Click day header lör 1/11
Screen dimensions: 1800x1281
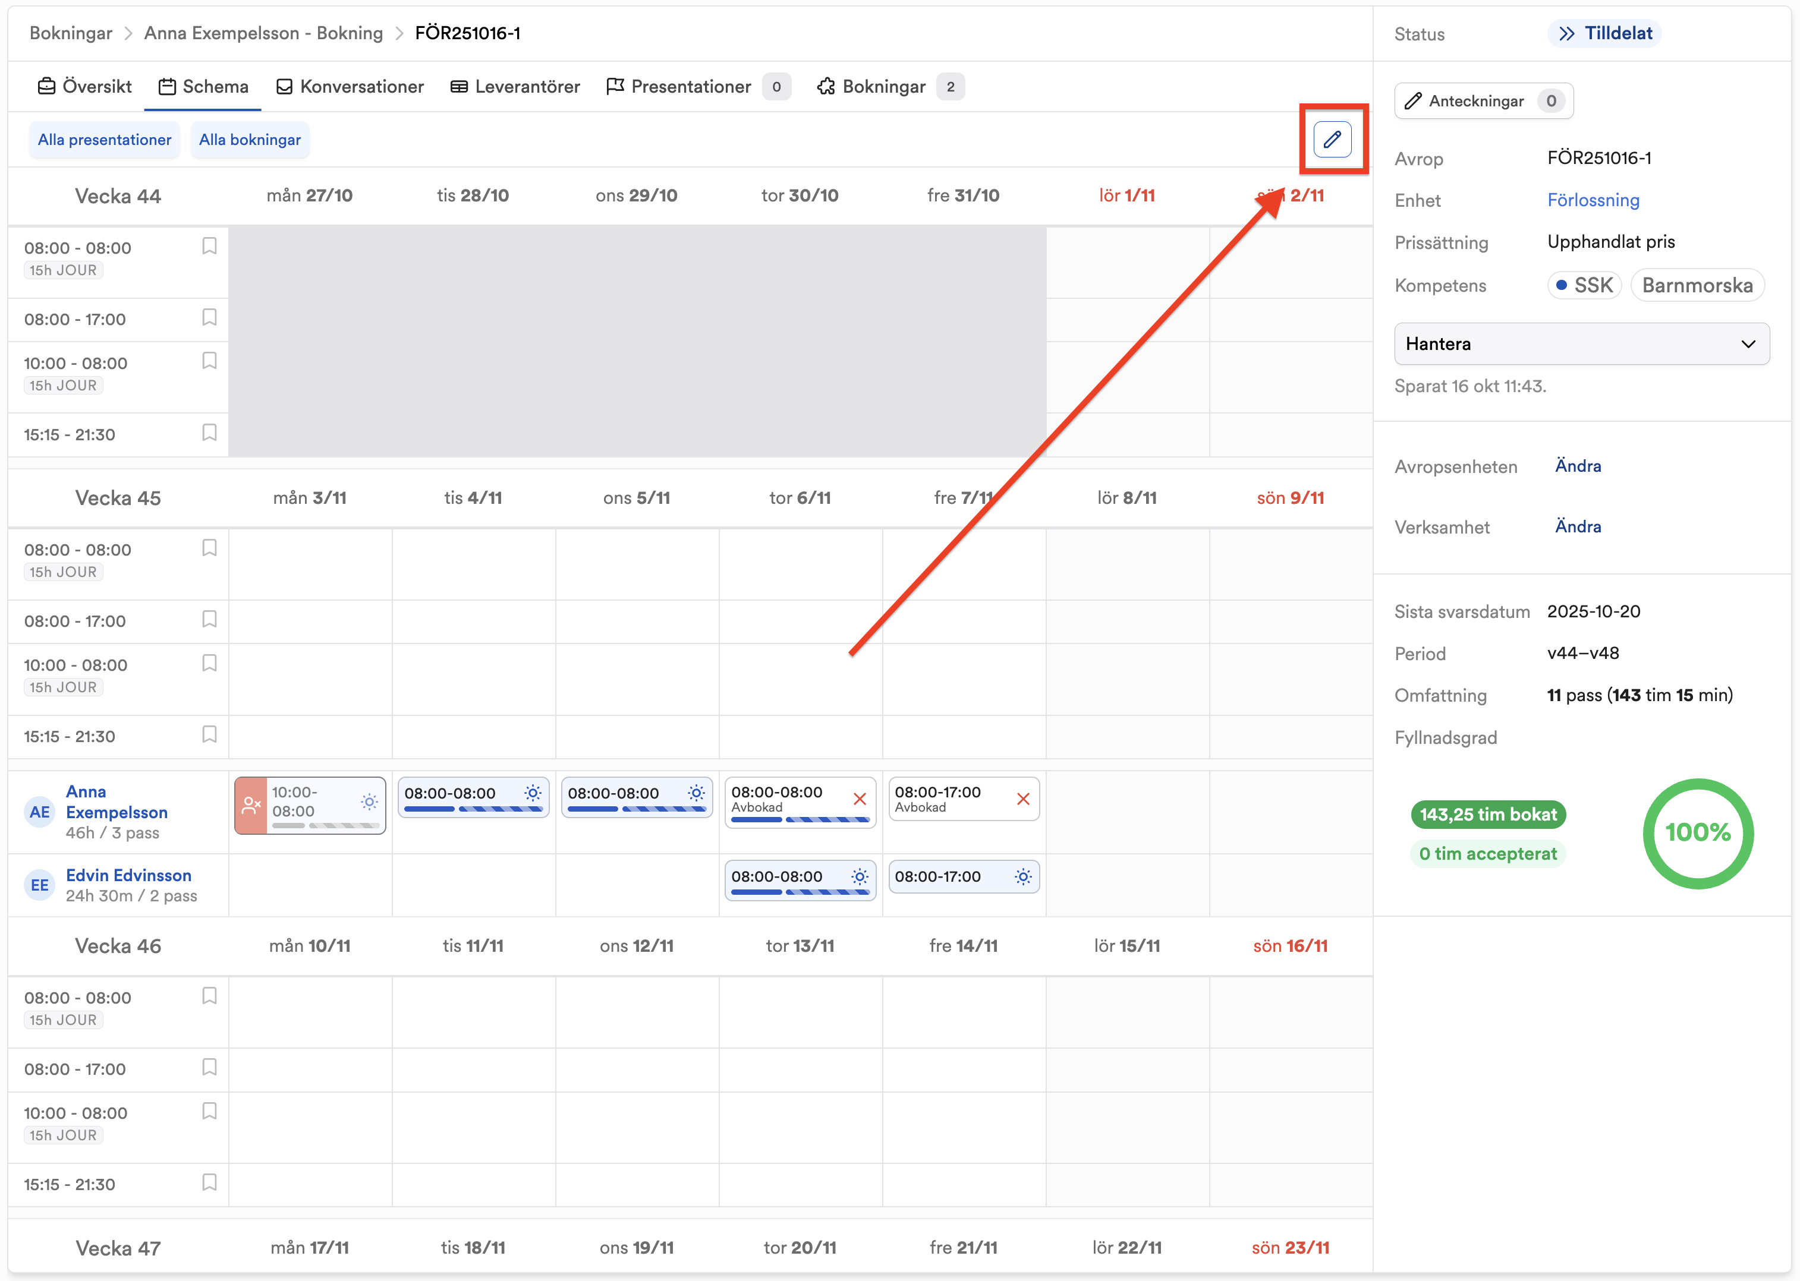point(1126,195)
